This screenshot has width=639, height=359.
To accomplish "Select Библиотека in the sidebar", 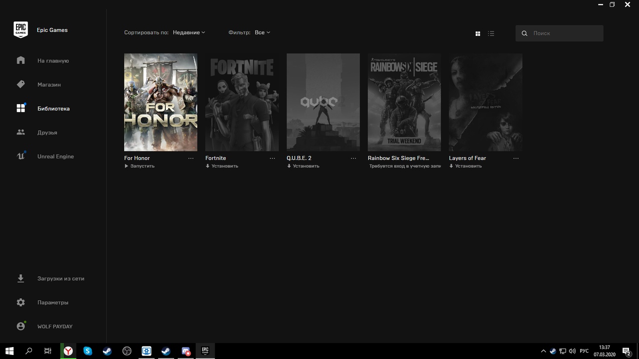I will (53, 109).
